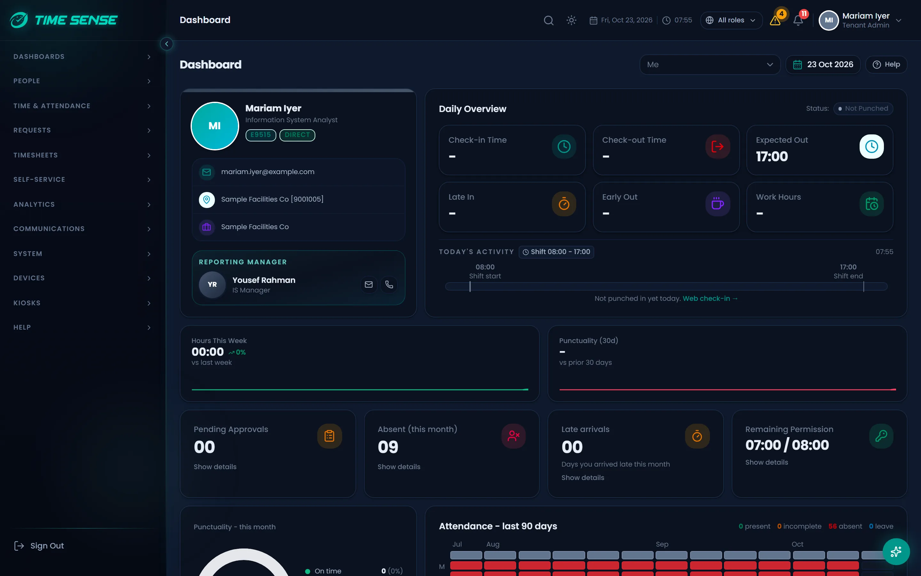This screenshot has height=576, width=921.
Task: Click the Late arrivals stopwatch icon
Action: click(697, 436)
